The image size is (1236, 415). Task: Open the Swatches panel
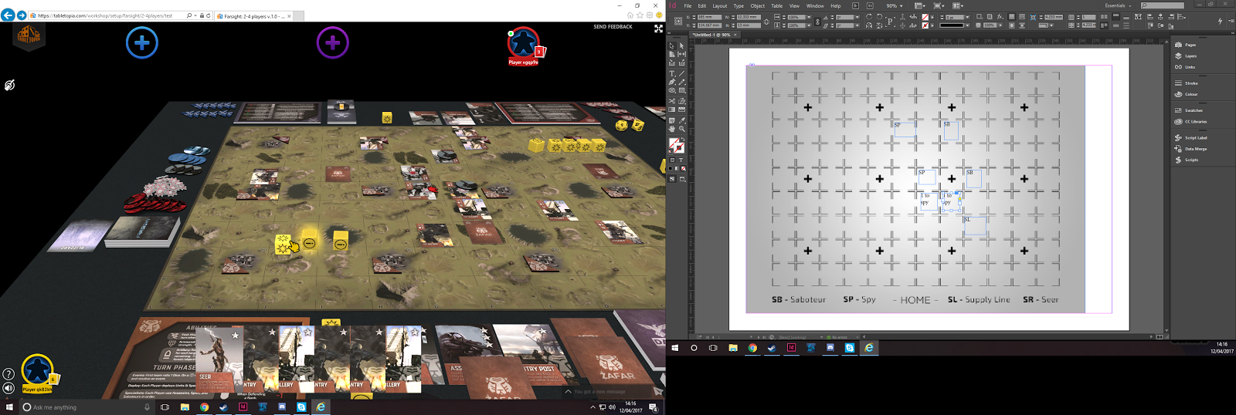tap(1189, 110)
